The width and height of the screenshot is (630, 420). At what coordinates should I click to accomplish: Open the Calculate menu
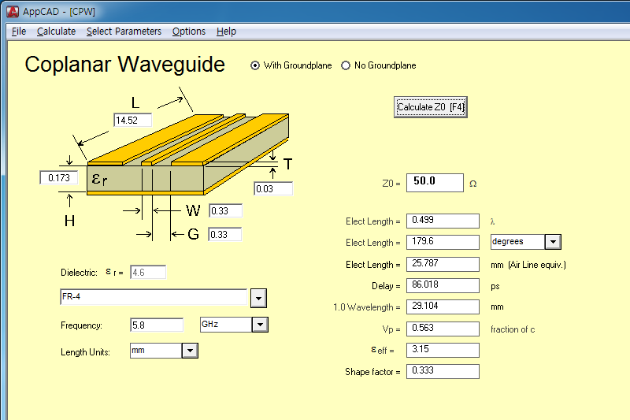pos(56,32)
